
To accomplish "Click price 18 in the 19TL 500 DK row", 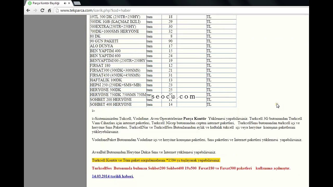I will point(170,17).
